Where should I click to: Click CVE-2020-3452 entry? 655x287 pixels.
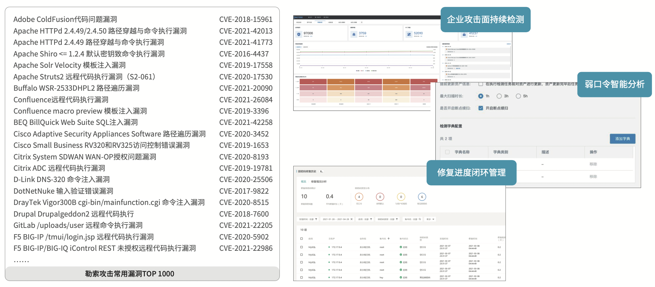coord(244,134)
